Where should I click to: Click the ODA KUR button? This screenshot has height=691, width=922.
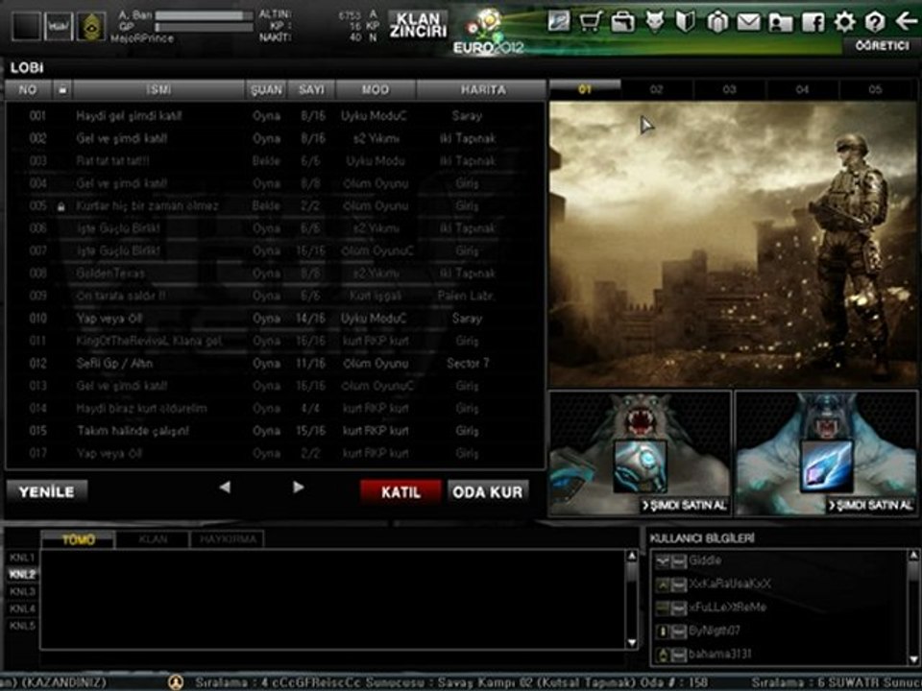(488, 491)
